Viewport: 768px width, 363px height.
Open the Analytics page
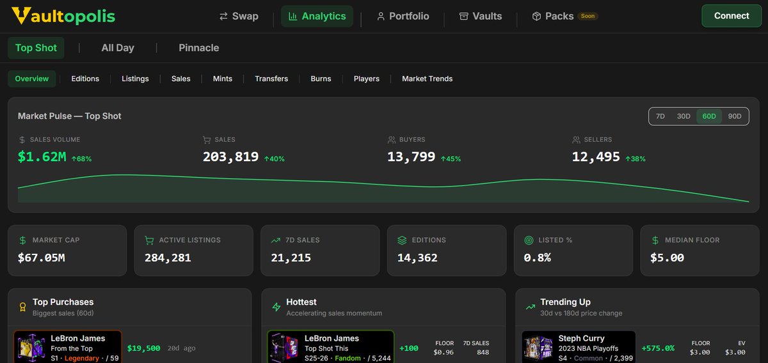pos(317,16)
